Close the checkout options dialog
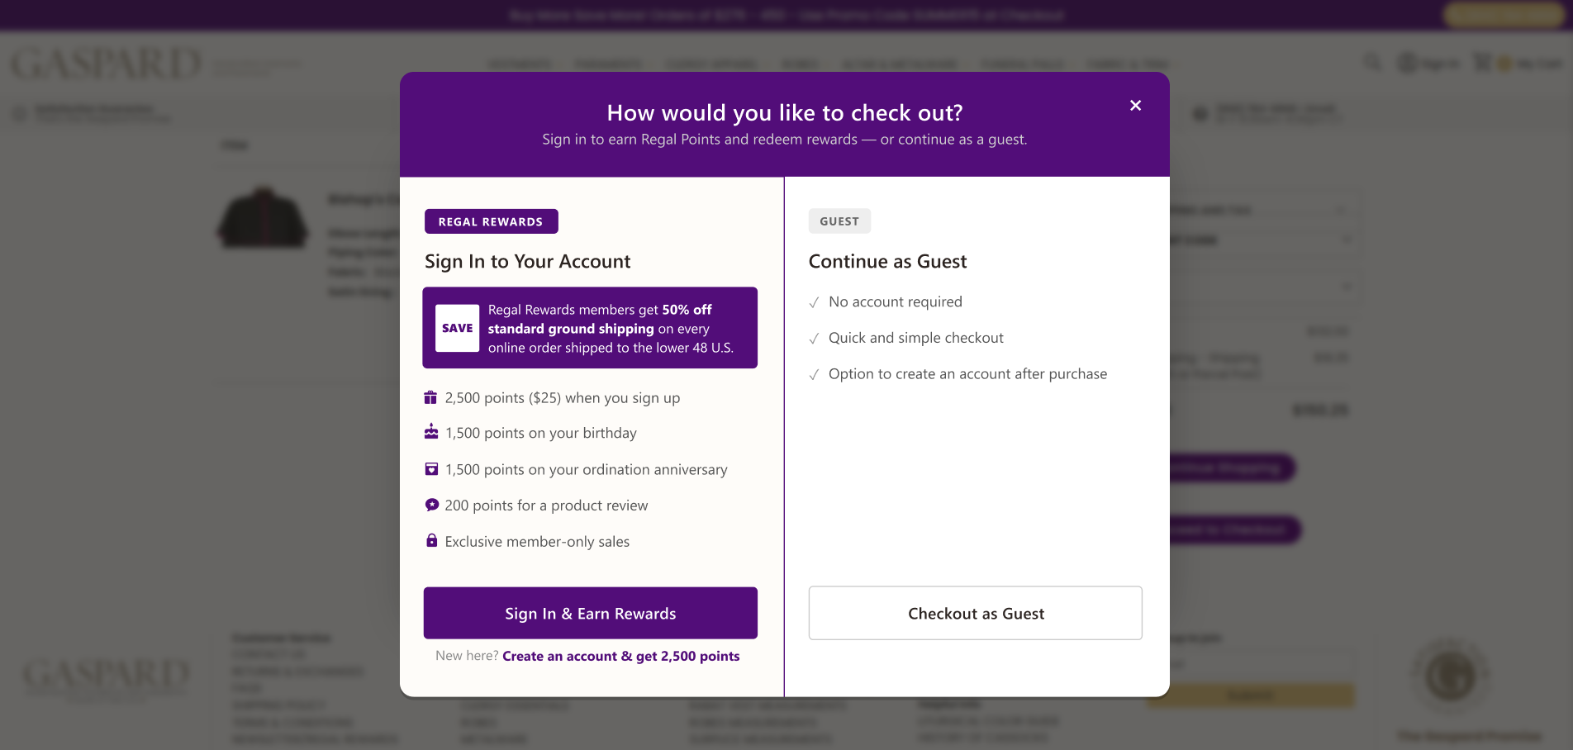 (1135, 106)
